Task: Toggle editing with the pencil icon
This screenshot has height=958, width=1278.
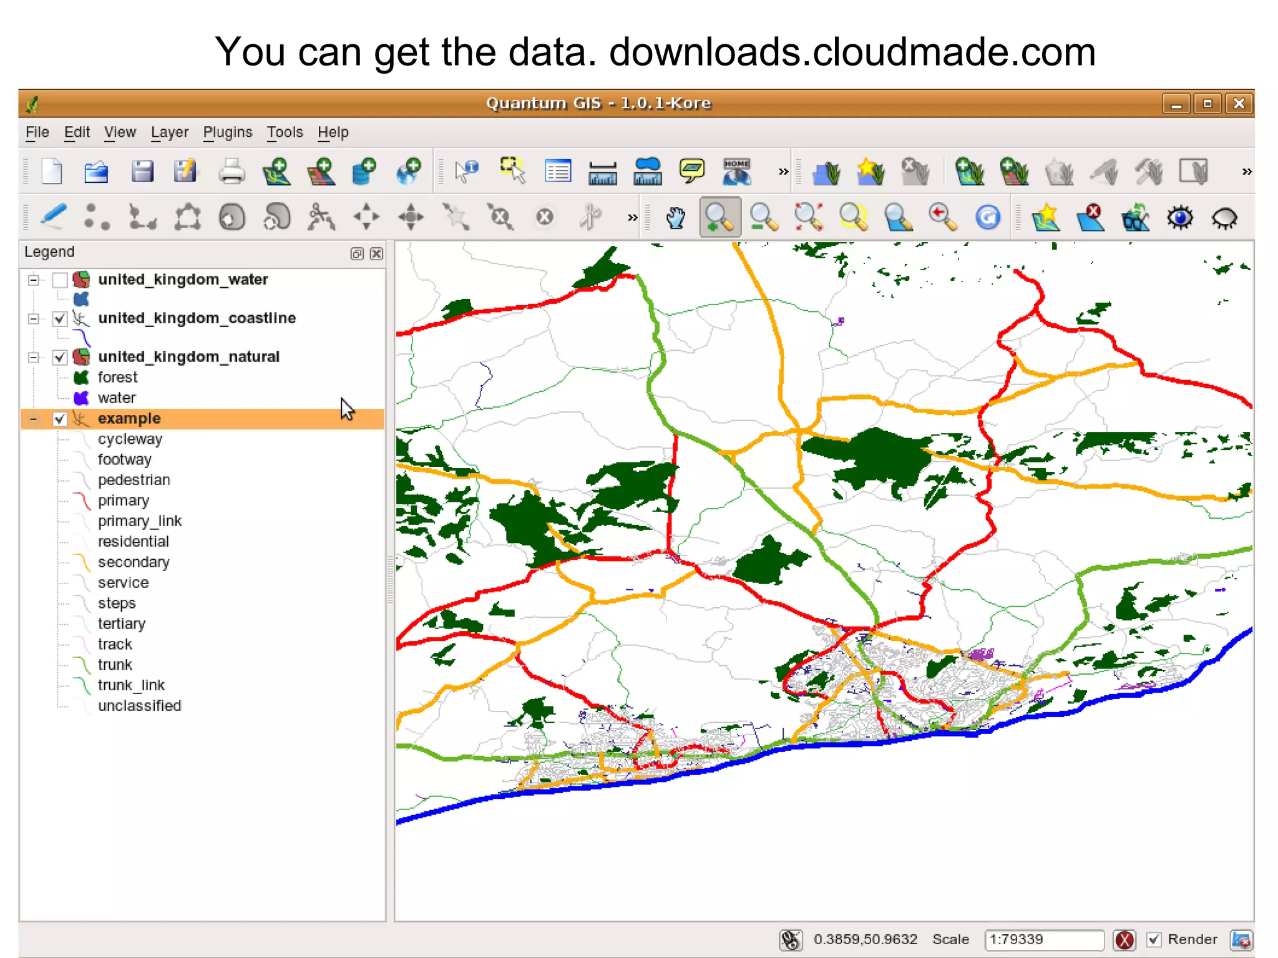Action: click(53, 217)
